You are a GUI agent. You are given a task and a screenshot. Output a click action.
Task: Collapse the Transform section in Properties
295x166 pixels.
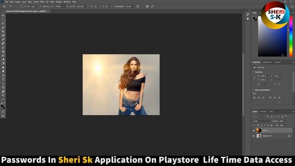(253, 72)
